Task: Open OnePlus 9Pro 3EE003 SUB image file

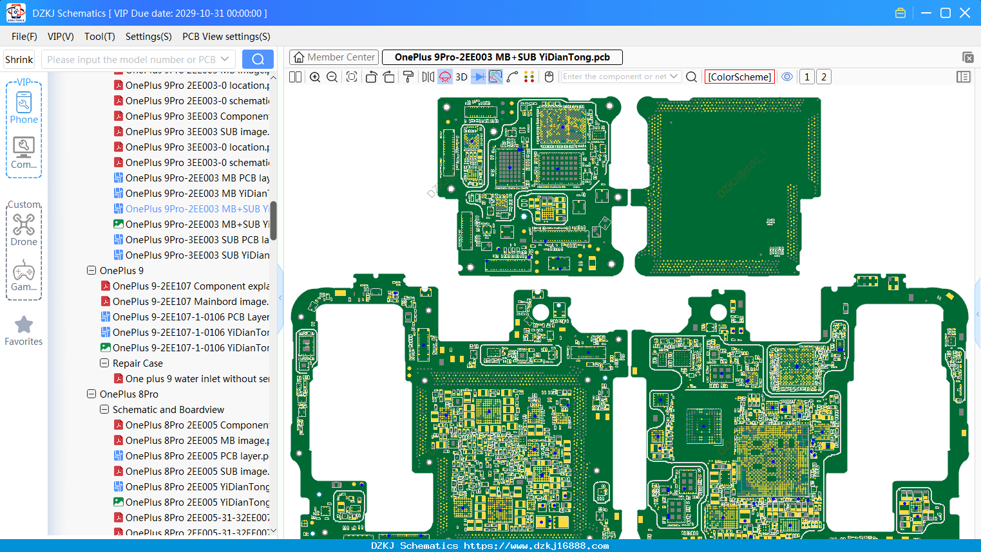Action: point(191,132)
